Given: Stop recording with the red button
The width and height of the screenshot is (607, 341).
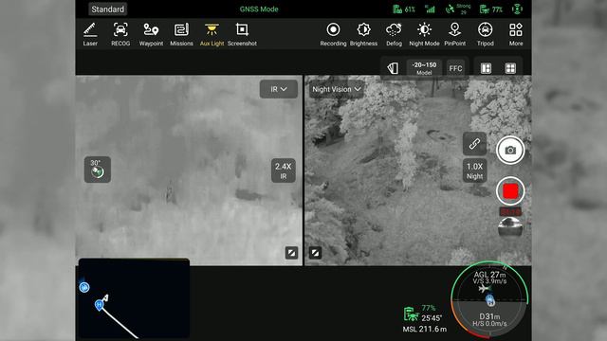Looking at the screenshot, I should click(510, 191).
